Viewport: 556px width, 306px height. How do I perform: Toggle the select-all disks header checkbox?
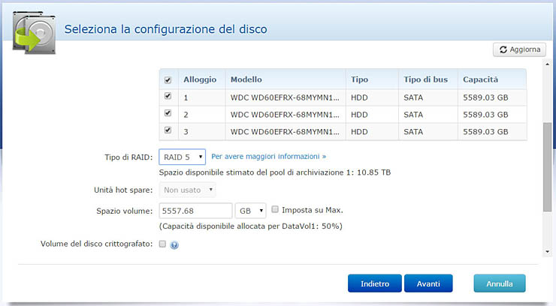click(168, 79)
